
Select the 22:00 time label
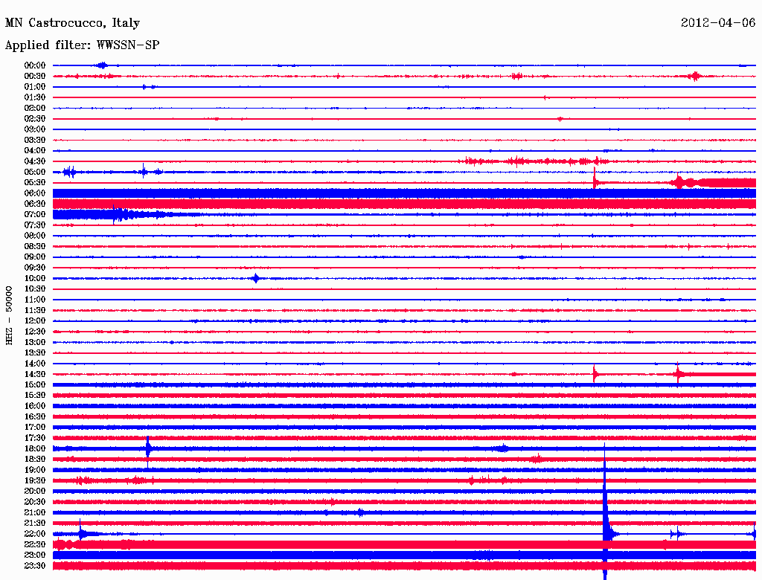tap(35, 533)
